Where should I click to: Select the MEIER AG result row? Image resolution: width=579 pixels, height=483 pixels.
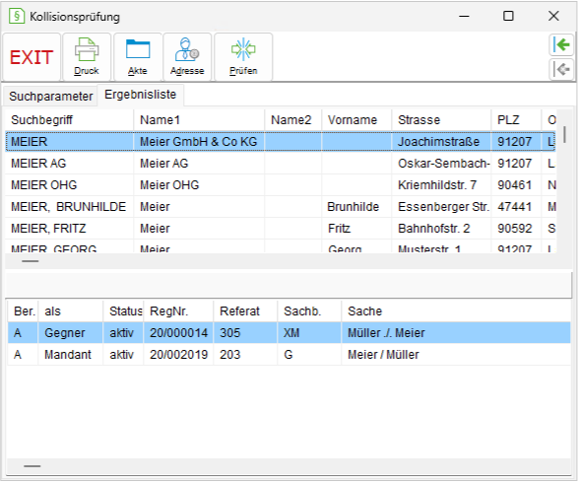[281, 164]
